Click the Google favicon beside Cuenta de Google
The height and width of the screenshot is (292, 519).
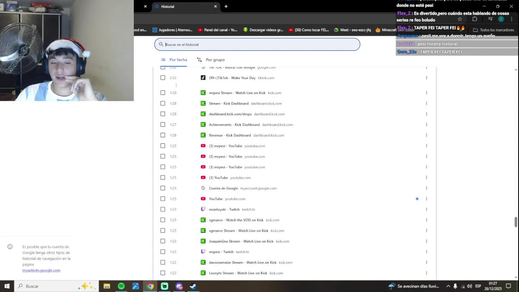[203, 188]
